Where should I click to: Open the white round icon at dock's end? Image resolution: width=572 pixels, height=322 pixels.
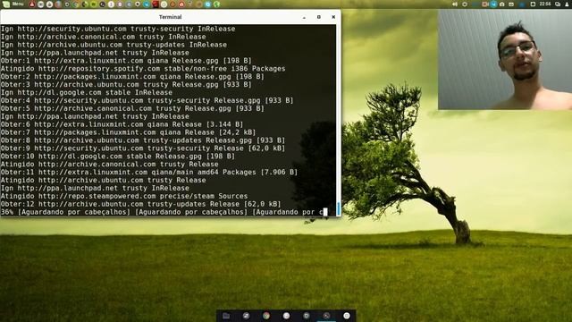pyautogui.click(x=347, y=316)
